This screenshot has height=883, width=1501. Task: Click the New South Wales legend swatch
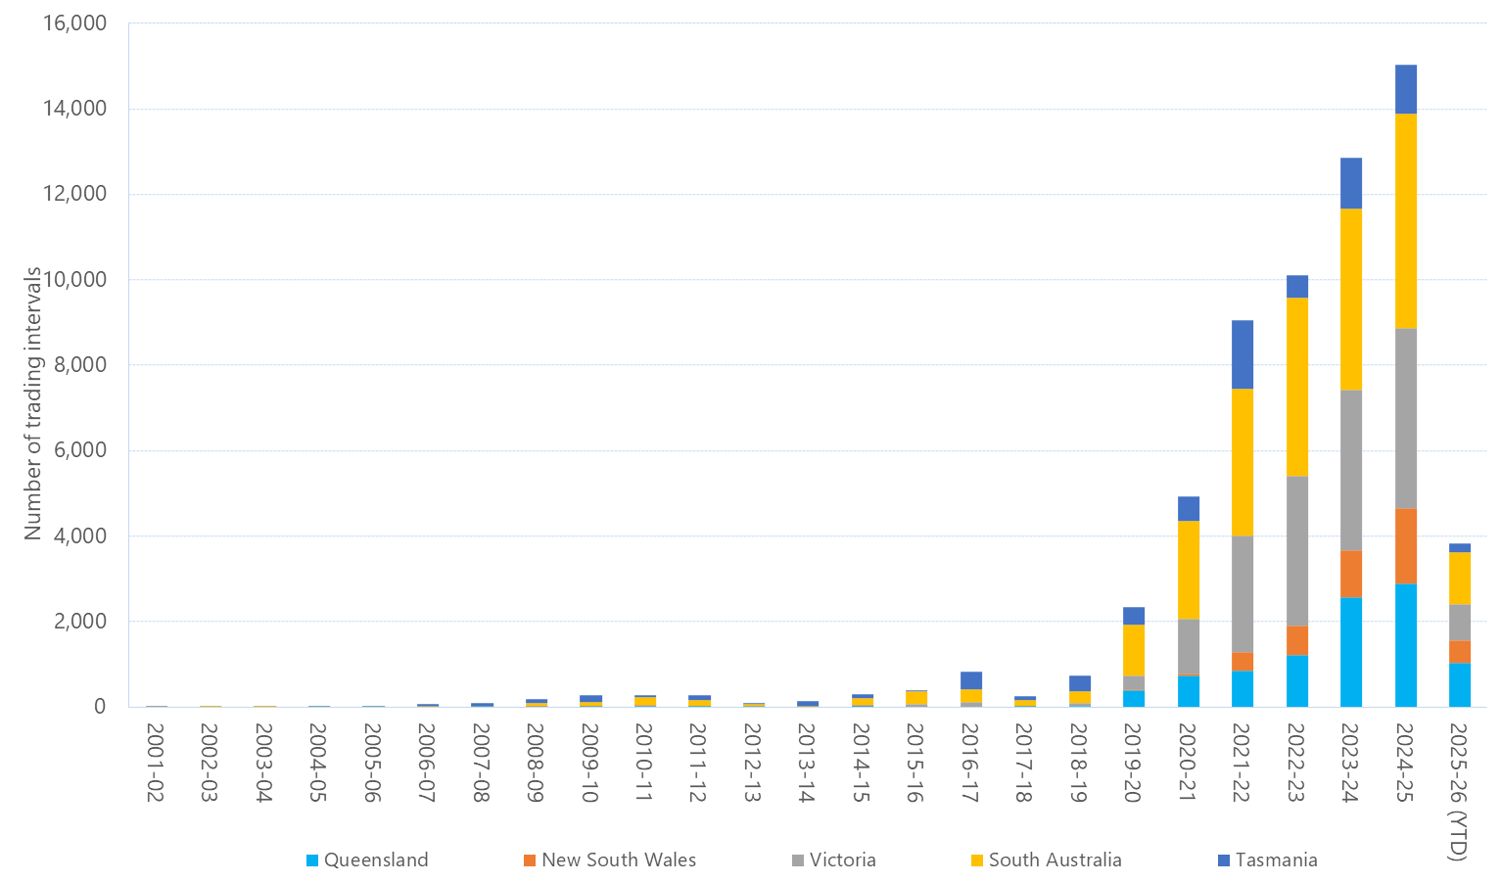[x=530, y=860]
